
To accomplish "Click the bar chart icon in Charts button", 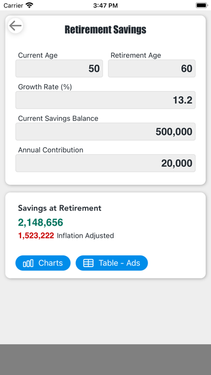I will (28, 263).
